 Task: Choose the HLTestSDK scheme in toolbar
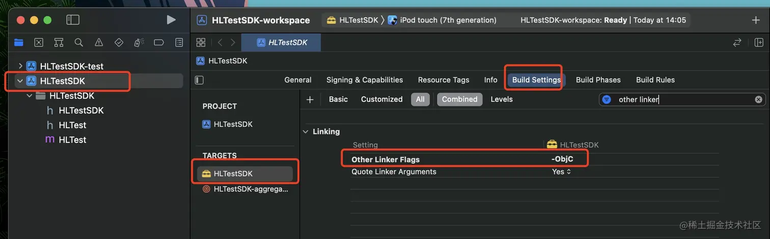pos(352,20)
